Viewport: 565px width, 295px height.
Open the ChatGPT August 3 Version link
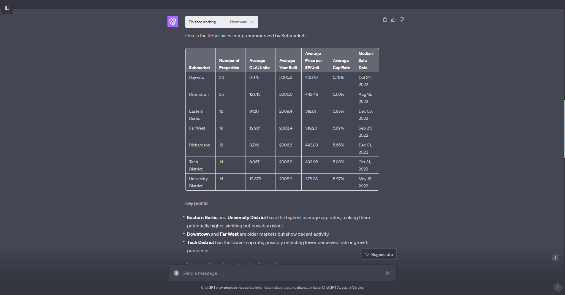pos(343,288)
